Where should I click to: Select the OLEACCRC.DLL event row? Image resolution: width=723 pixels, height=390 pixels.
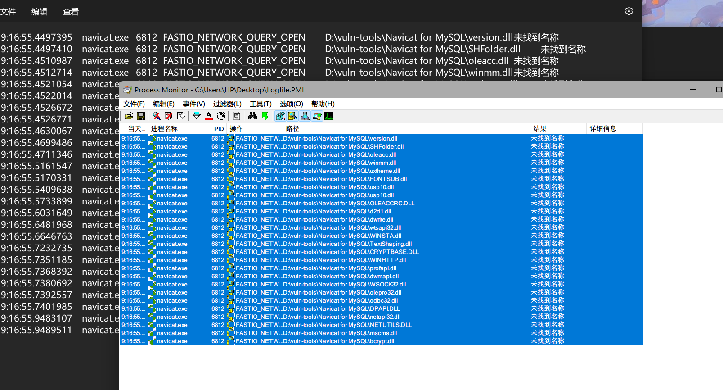click(381, 203)
